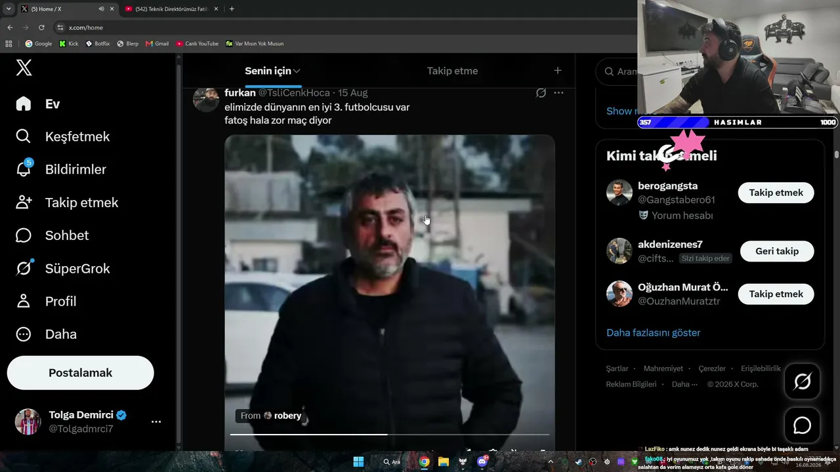Image resolution: width=840 pixels, height=472 pixels.
Task: Open Chrome tab search dropdown
Action: [9, 9]
